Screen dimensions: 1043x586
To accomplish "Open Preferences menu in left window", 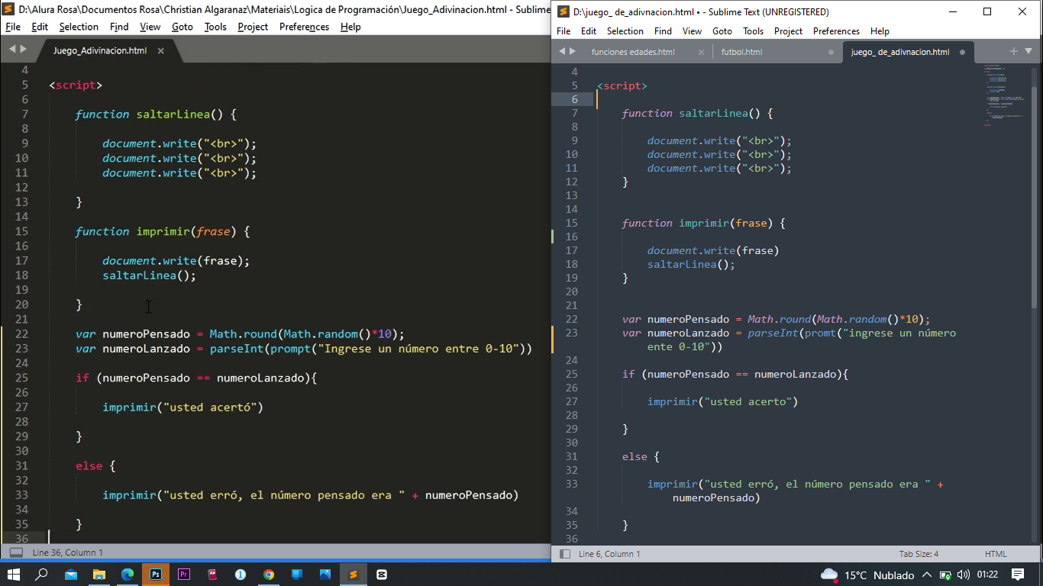I will pos(304,27).
